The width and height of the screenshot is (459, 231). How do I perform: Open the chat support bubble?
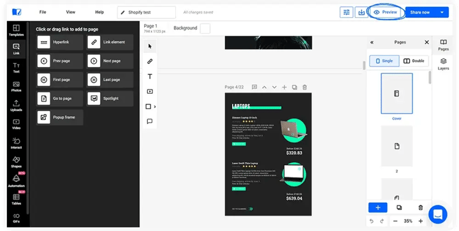coord(437,214)
